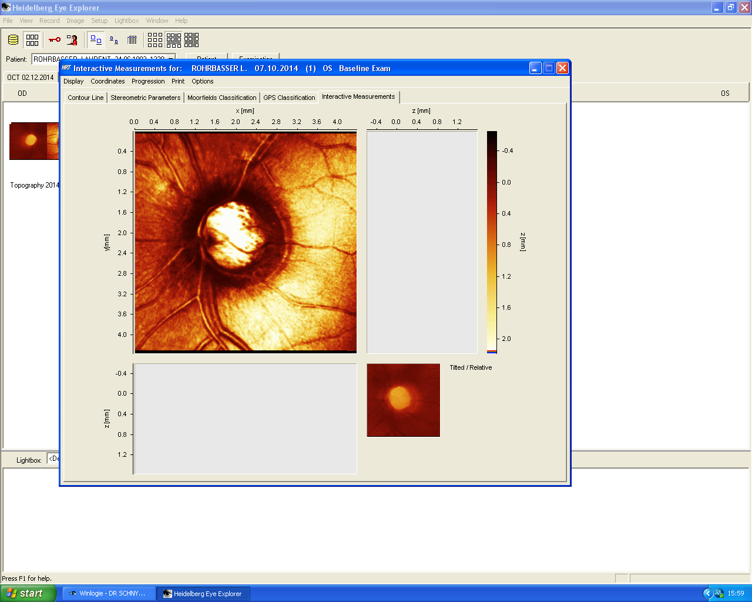Click the taskbar clock showing 15:59
Viewport: 752px width, 602px height.
click(736, 593)
